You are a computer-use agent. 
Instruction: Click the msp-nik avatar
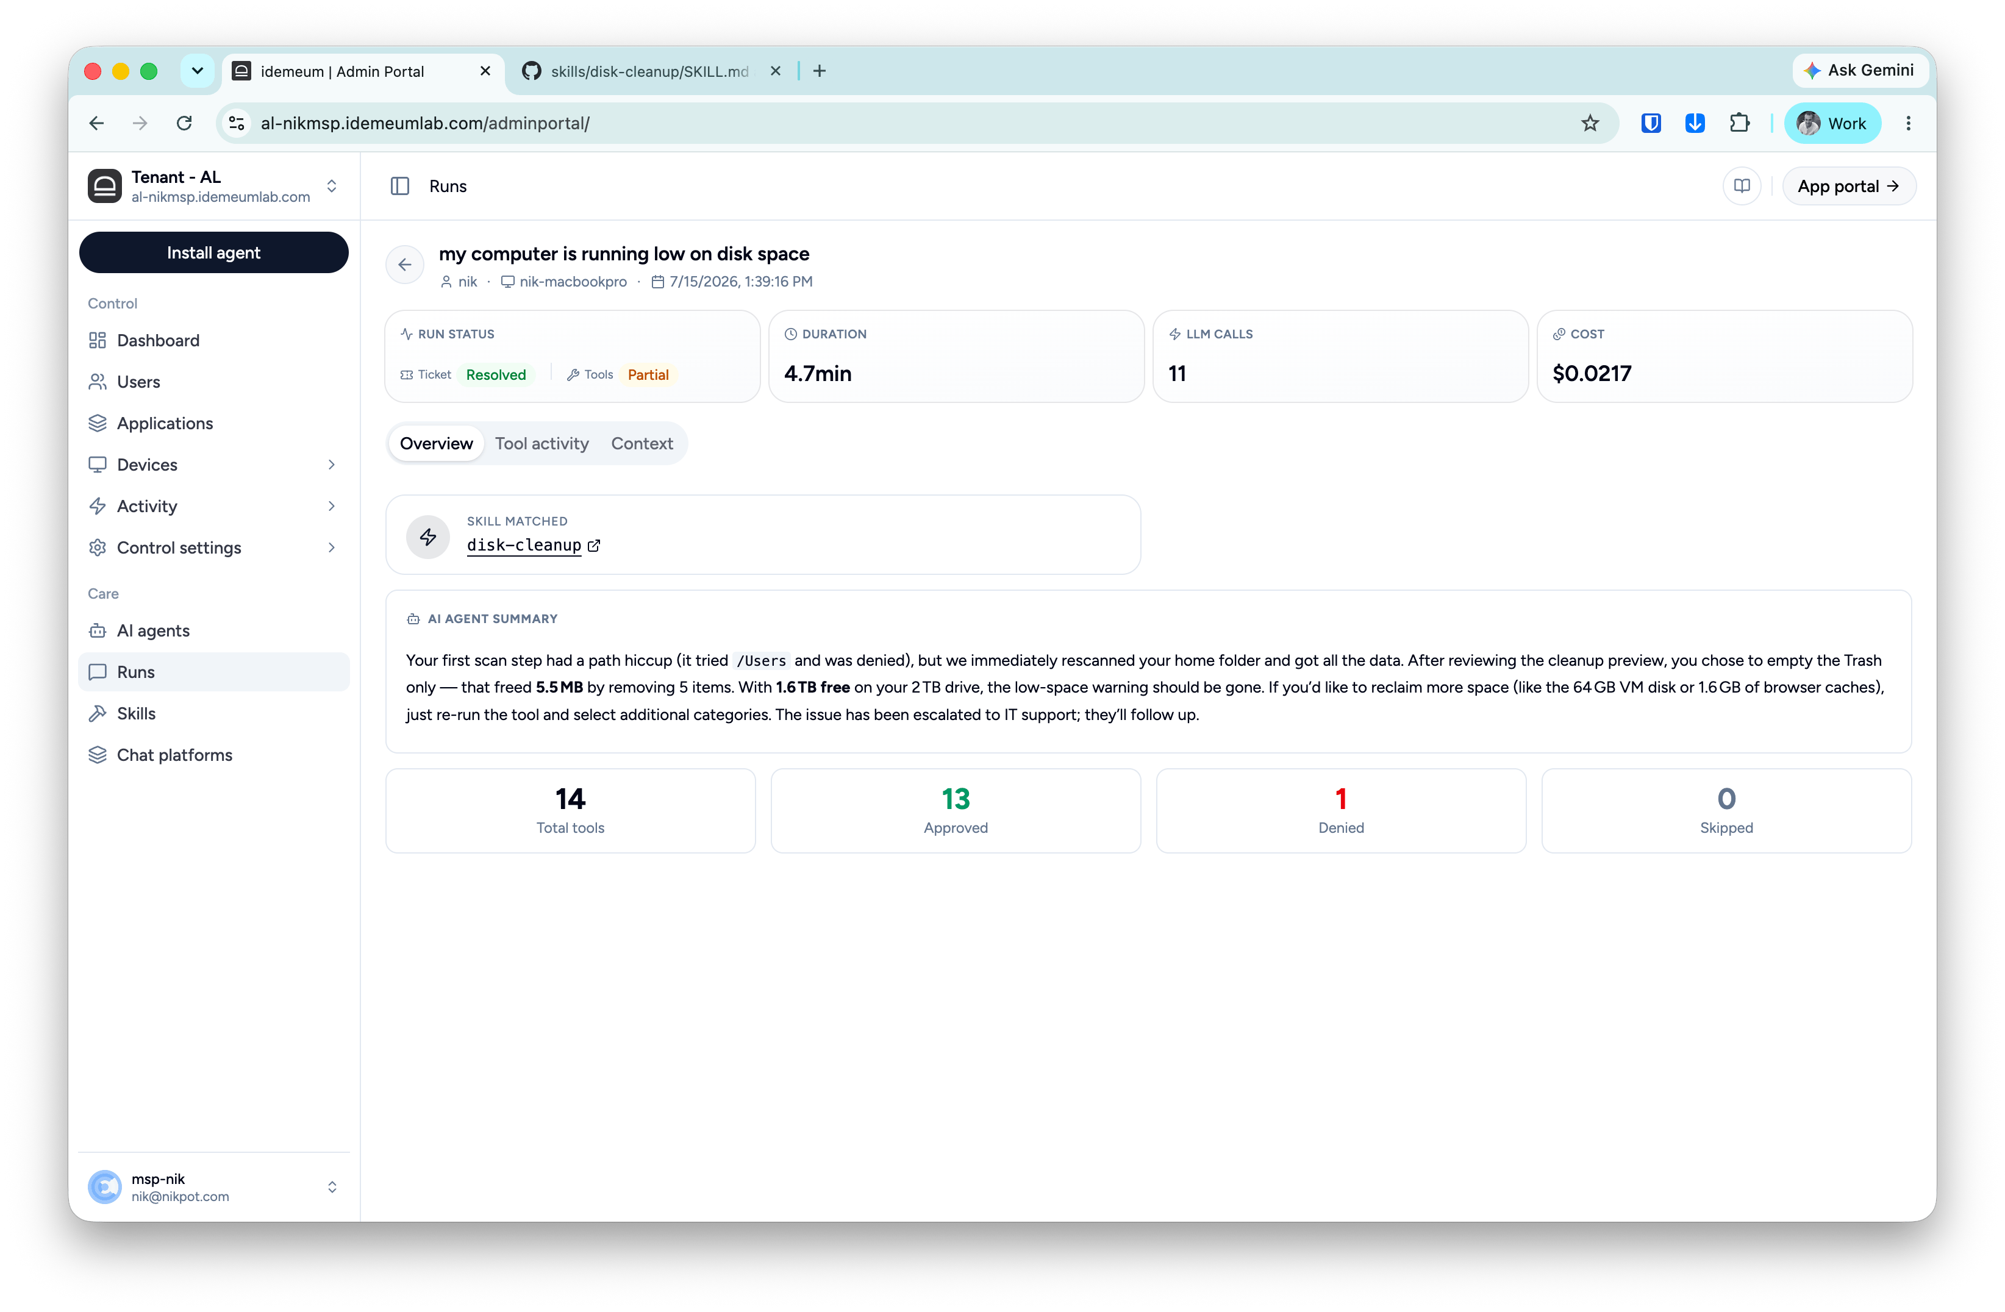click(x=104, y=1186)
